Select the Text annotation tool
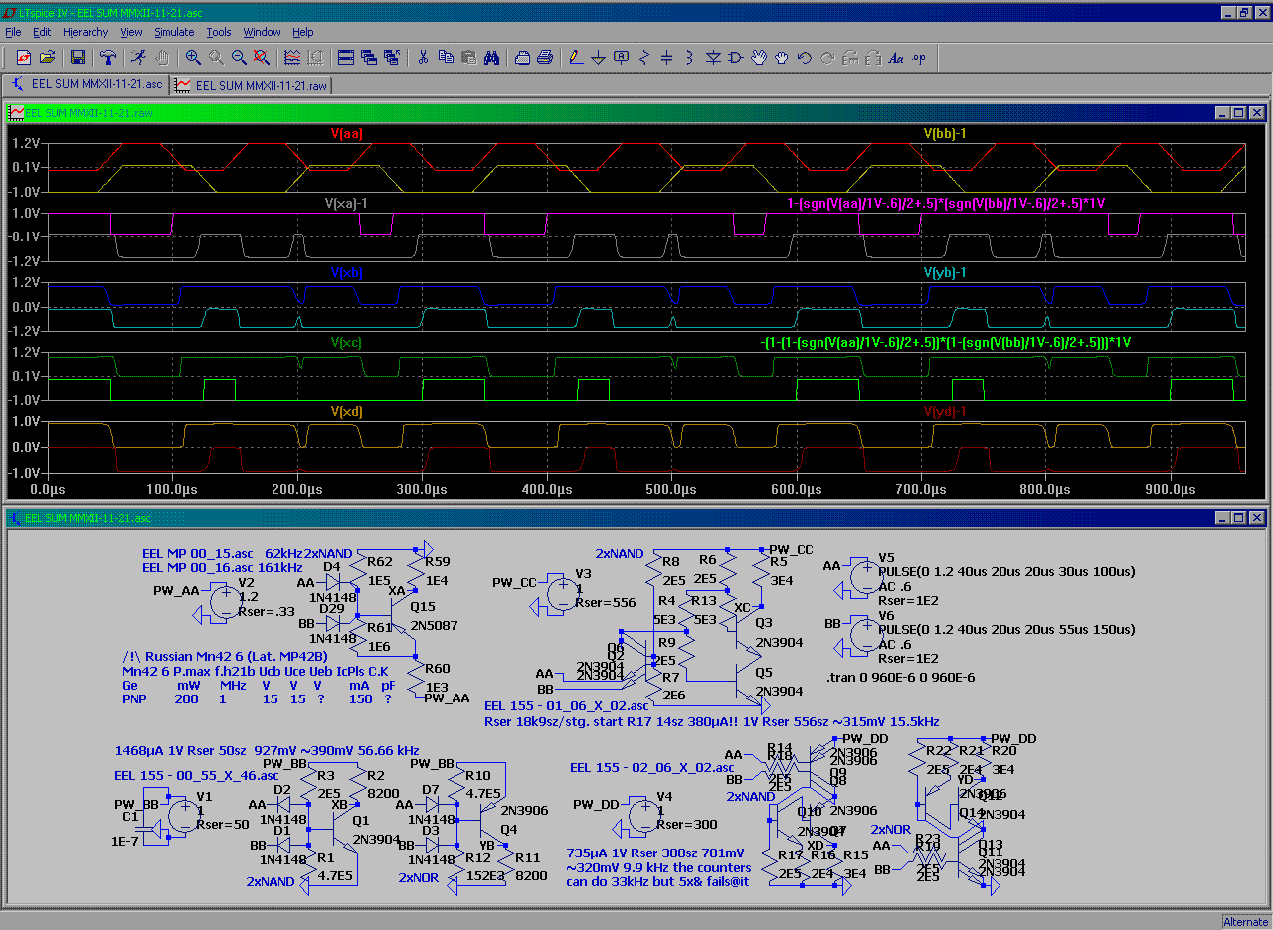The height and width of the screenshot is (930, 1273). point(896,57)
